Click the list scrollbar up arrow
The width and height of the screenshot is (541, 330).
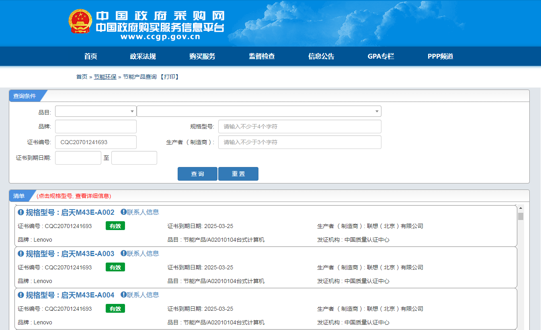(x=521, y=208)
